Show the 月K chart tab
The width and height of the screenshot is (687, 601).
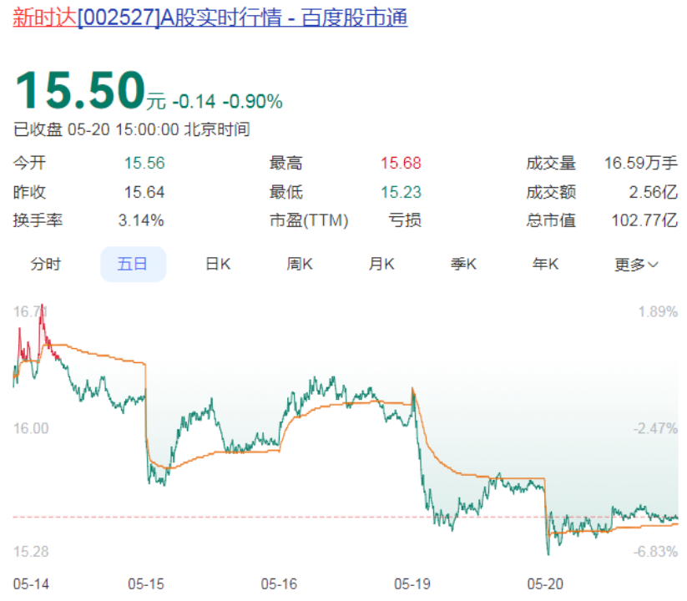(381, 264)
